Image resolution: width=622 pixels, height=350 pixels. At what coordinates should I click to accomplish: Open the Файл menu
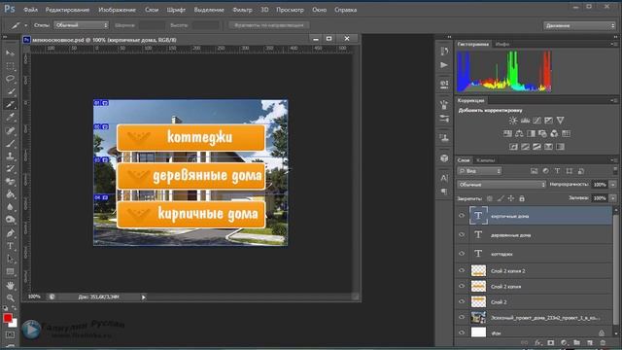[30, 10]
